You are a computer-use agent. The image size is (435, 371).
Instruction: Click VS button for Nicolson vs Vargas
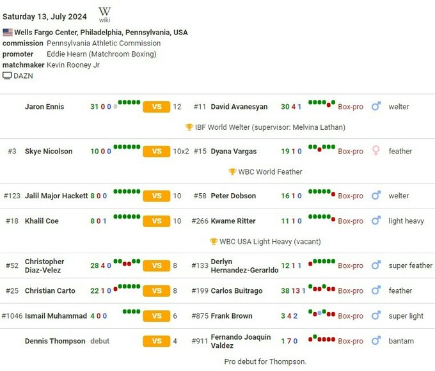click(156, 152)
